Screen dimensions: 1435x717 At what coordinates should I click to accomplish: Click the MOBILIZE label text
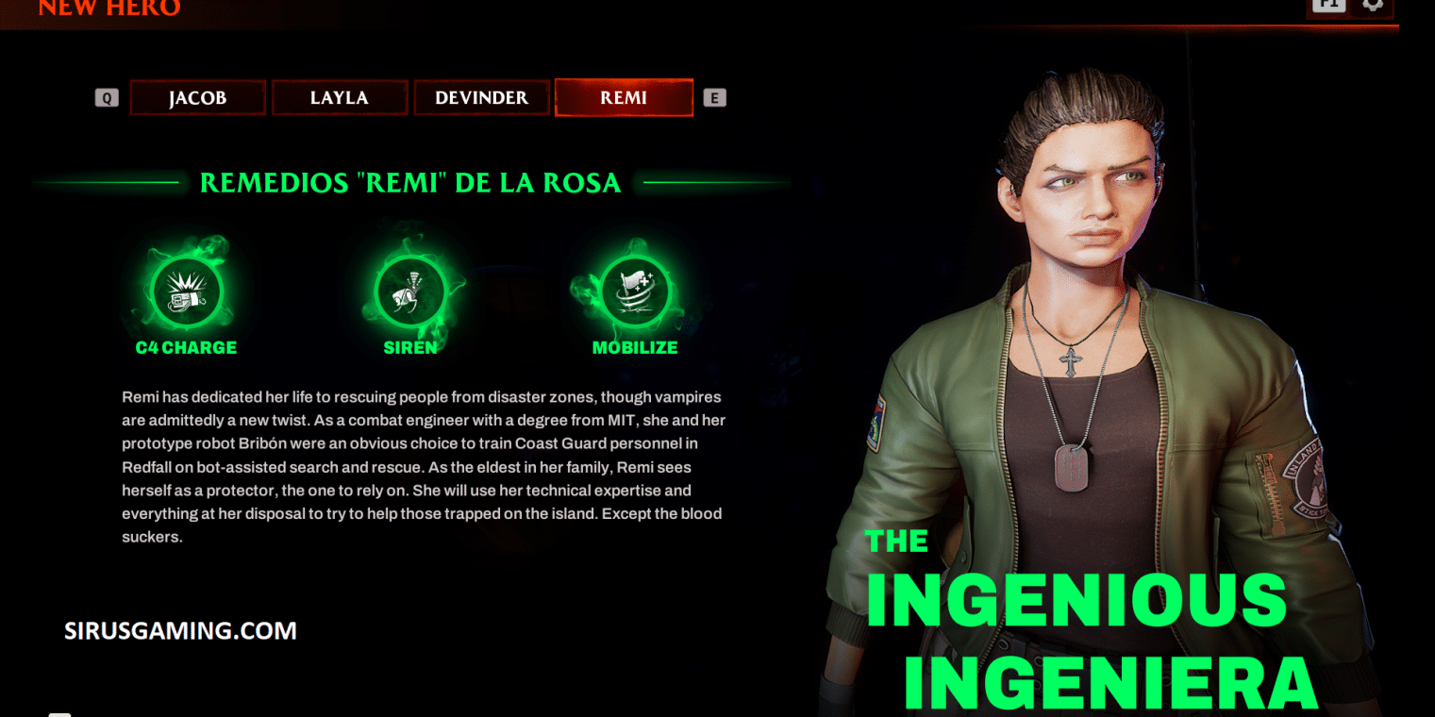(x=635, y=348)
